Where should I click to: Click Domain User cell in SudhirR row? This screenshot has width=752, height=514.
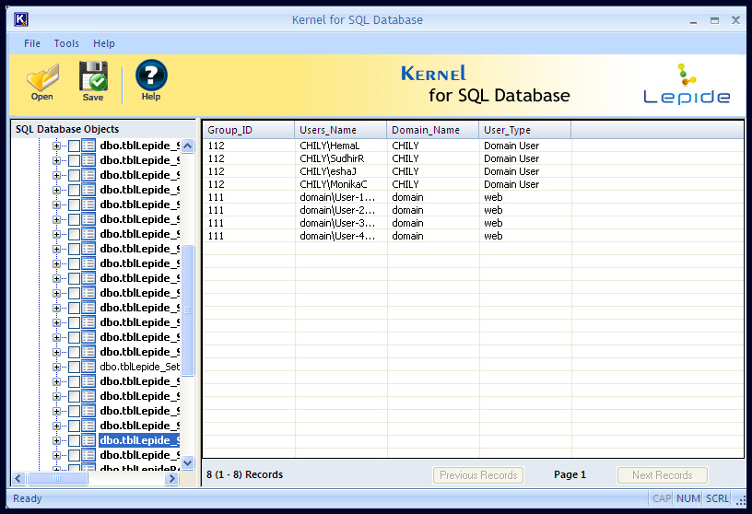coord(524,158)
